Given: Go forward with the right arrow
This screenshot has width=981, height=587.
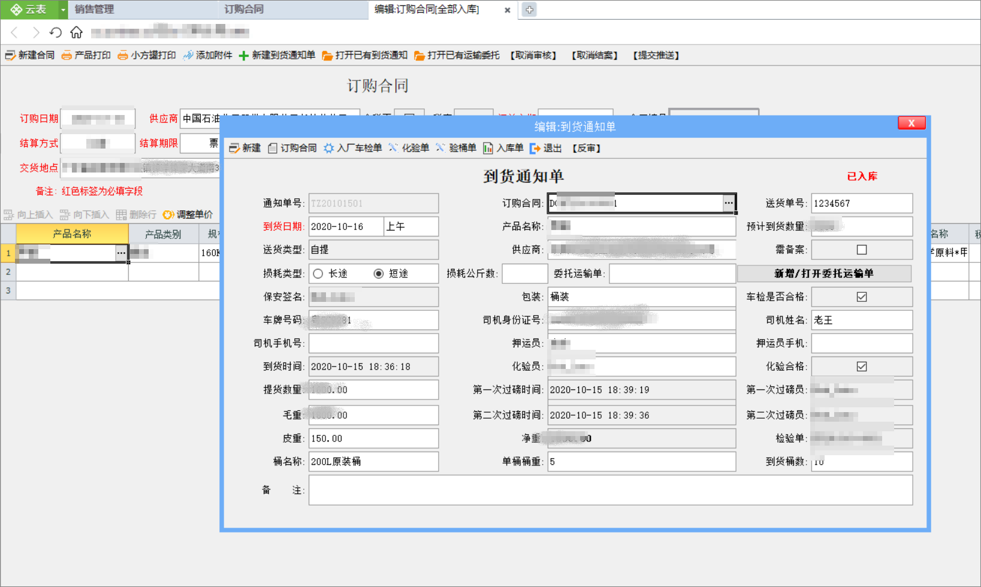Looking at the screenshot, I should 35,32.
